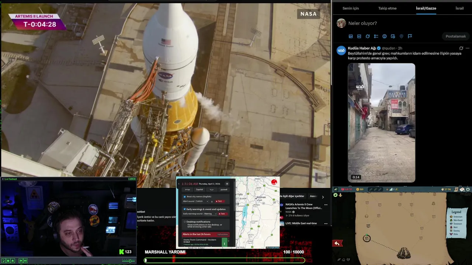Click the flag icon in compose toolbar

[410, 36]
